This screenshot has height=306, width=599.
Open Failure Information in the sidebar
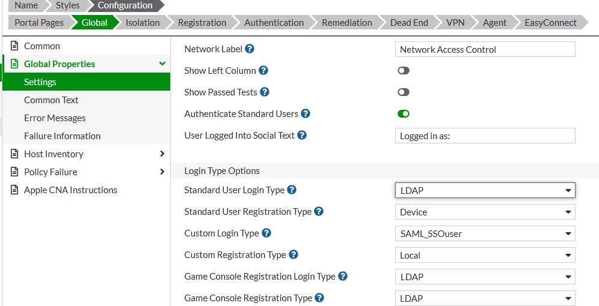(x=87, y=136)
